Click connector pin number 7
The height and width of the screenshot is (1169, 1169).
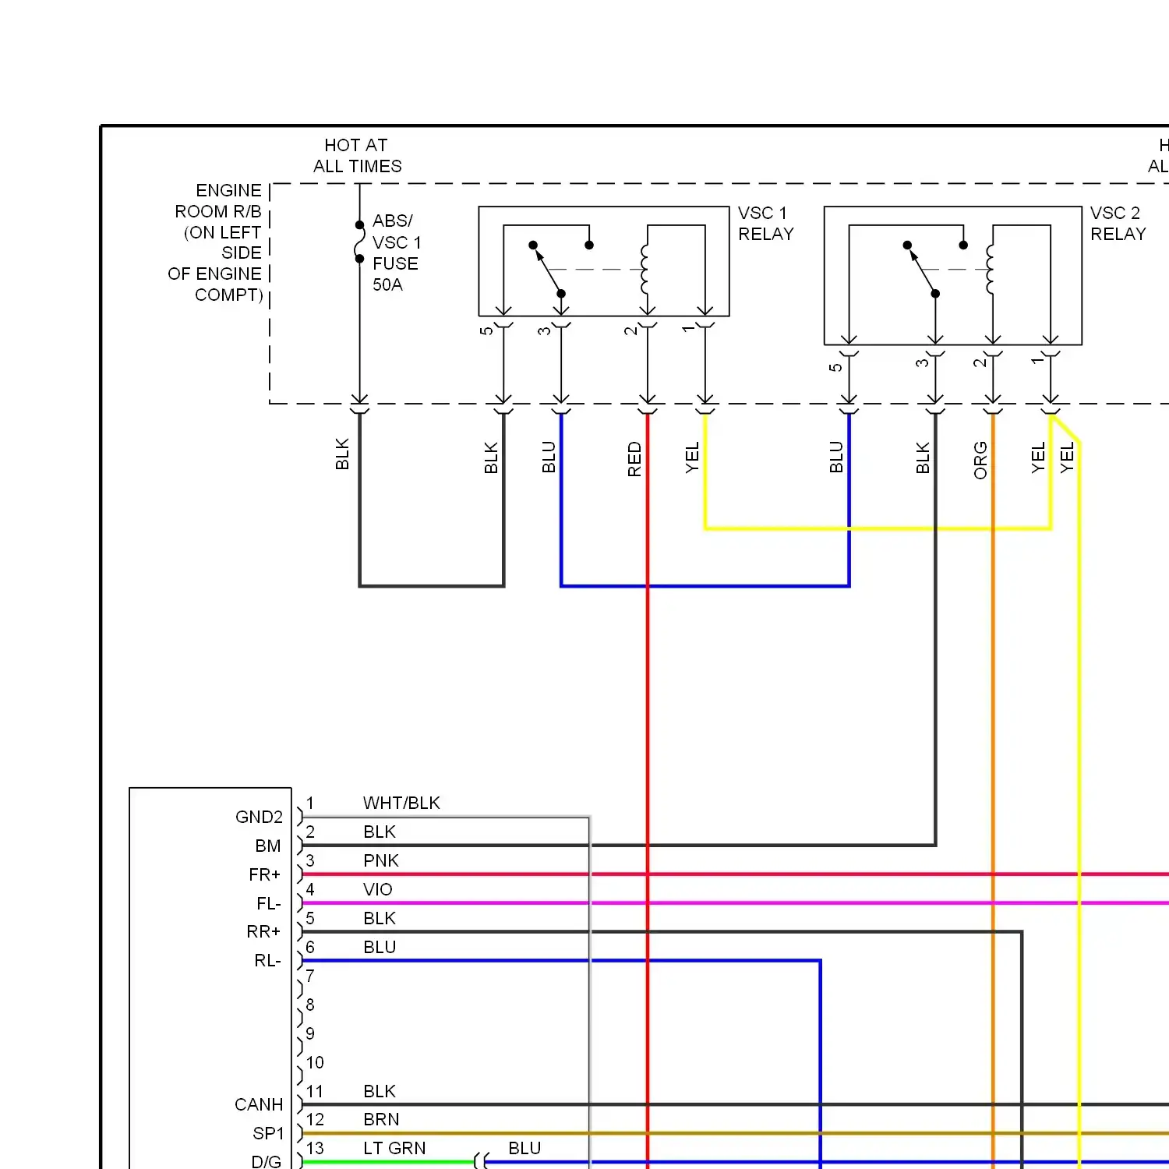(x=310, y=976)
